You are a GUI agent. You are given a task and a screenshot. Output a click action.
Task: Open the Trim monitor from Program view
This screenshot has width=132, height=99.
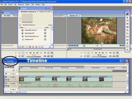coord(117,56)
